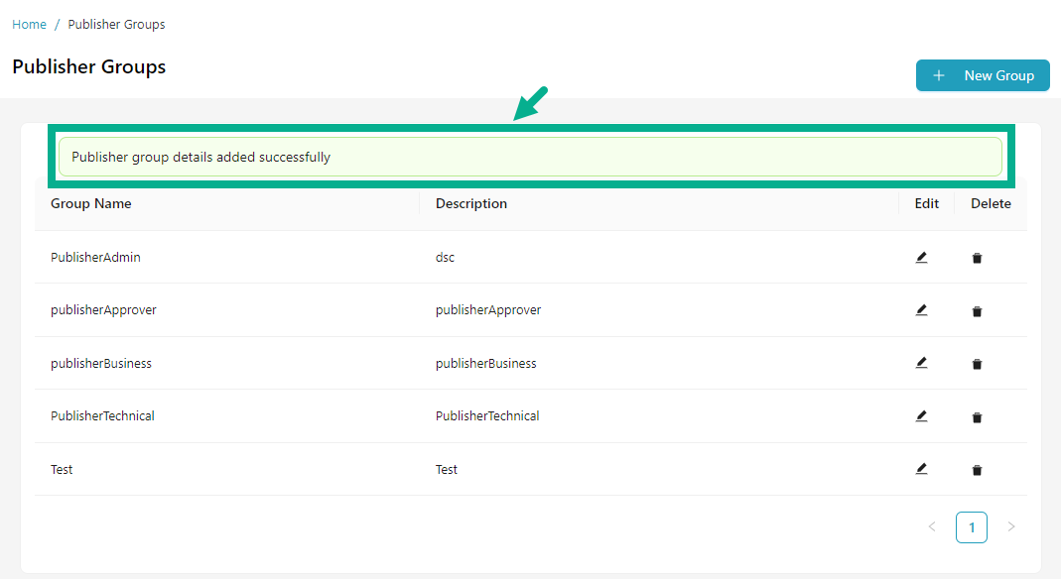Select page 1 in pagination
Image resolution: width=1061 pixels, height=579 pixels.
pyautogui.click(x=972, y=526)
